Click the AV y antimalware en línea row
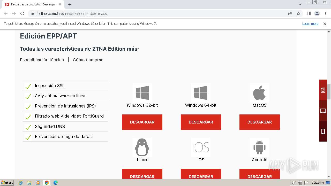 click(x=65, y=96)
